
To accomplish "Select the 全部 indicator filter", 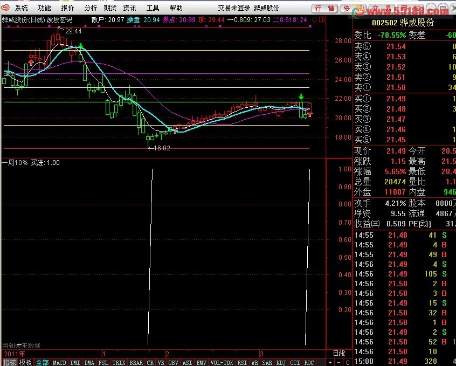I will click(x=42, y=363).
